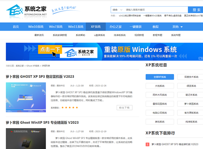Open the win11绕过硬件限制安装 hot search link
Screen dimensions: 203x149
point(130,16)
